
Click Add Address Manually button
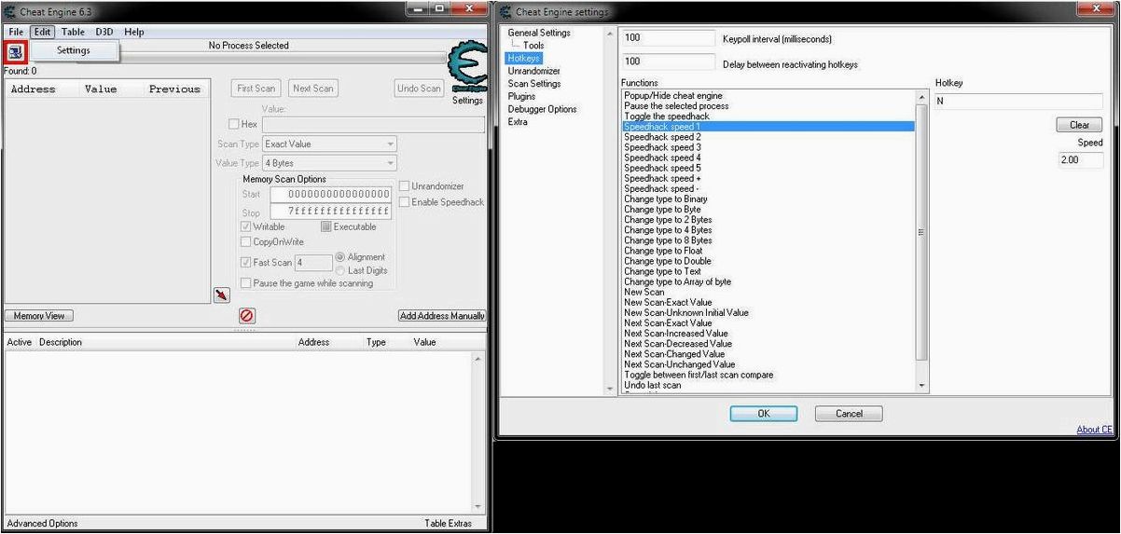pyautogui.click(x=442, y=316)
